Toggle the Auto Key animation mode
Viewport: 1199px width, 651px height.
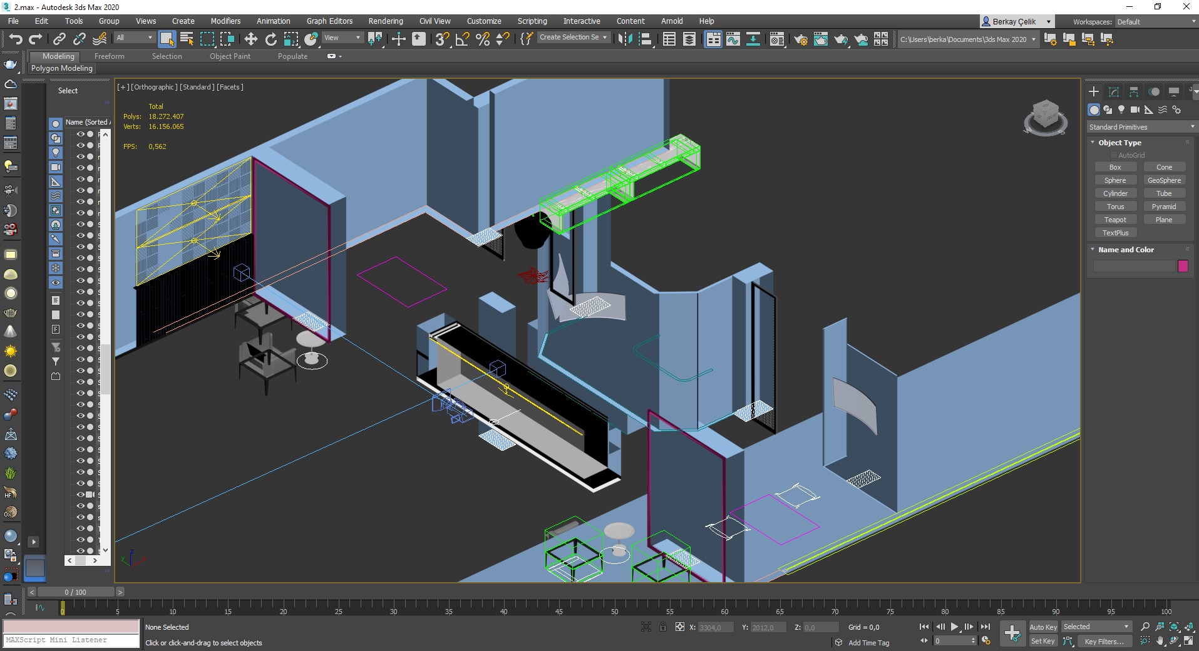coord(1042,627)
